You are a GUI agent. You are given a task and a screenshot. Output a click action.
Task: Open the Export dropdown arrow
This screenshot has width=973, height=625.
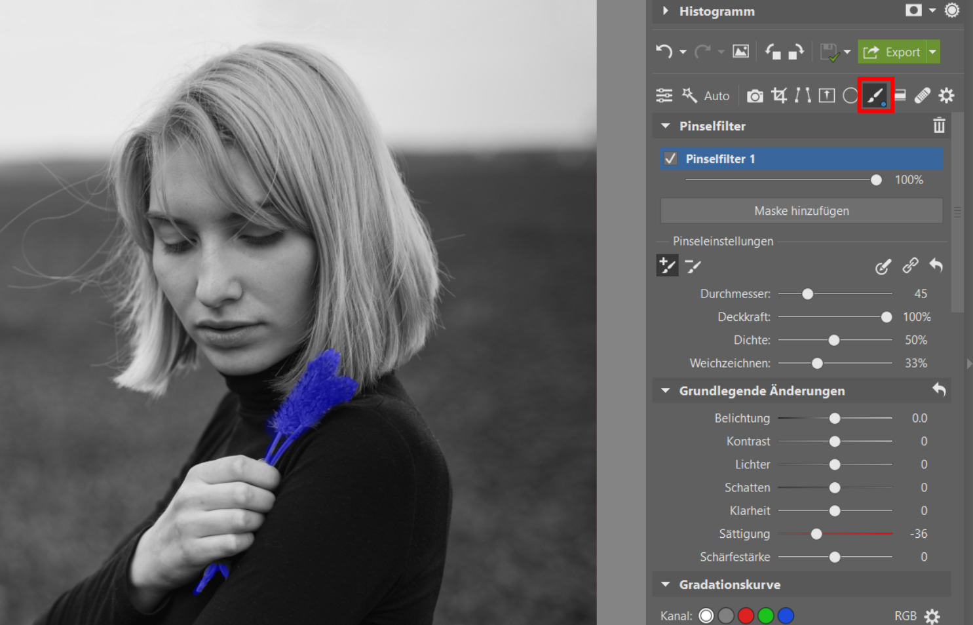(933, 52)
